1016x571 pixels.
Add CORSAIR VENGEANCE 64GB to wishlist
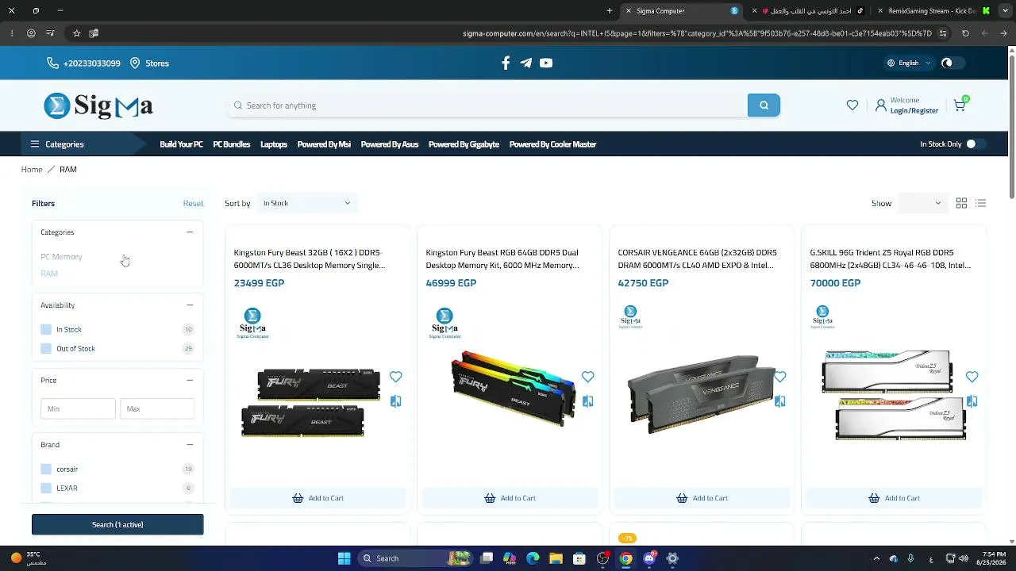(x=779, y=377)
